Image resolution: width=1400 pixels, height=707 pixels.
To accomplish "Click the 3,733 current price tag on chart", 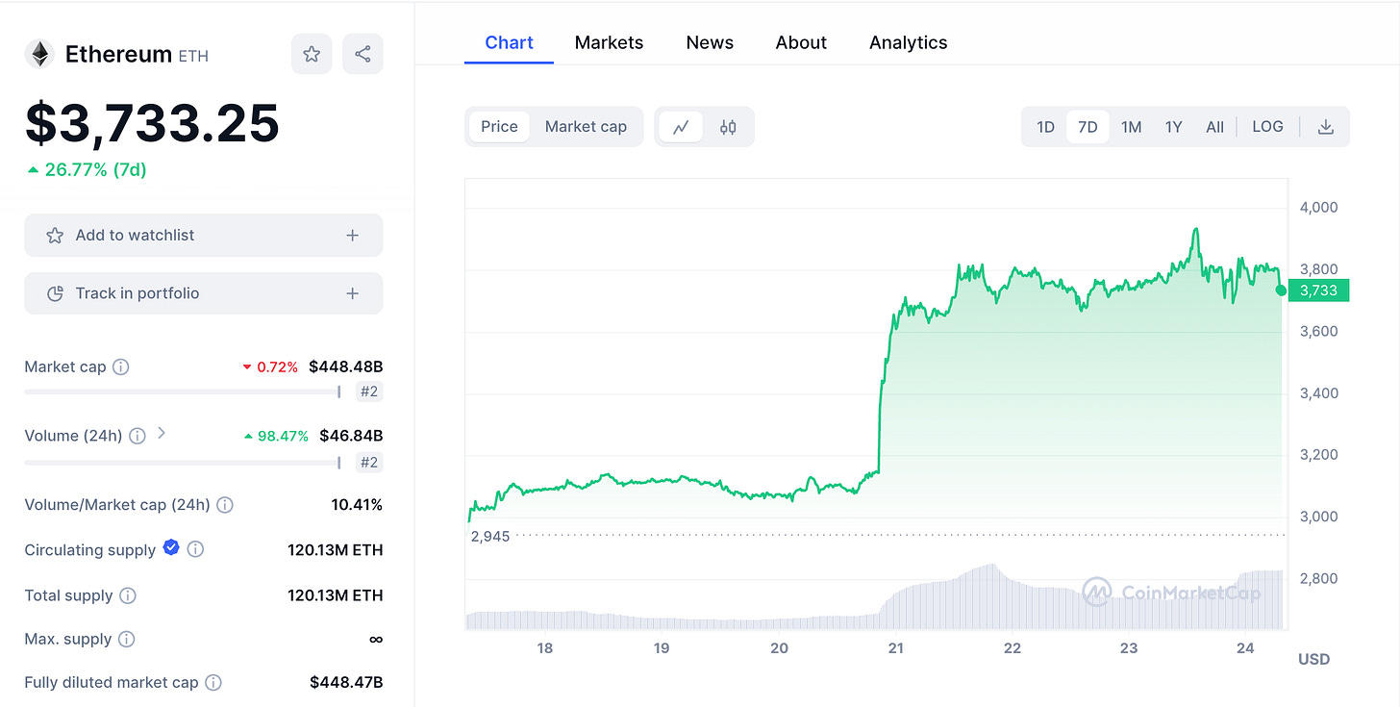I will coord(1318,290).
